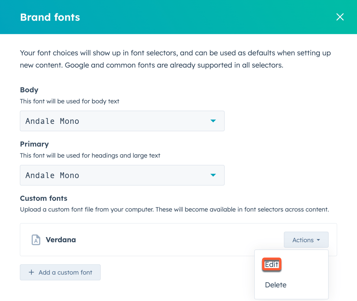357x301 pixels.
Task: Click the Verdana custom font file icon
Action: [36, 240]
